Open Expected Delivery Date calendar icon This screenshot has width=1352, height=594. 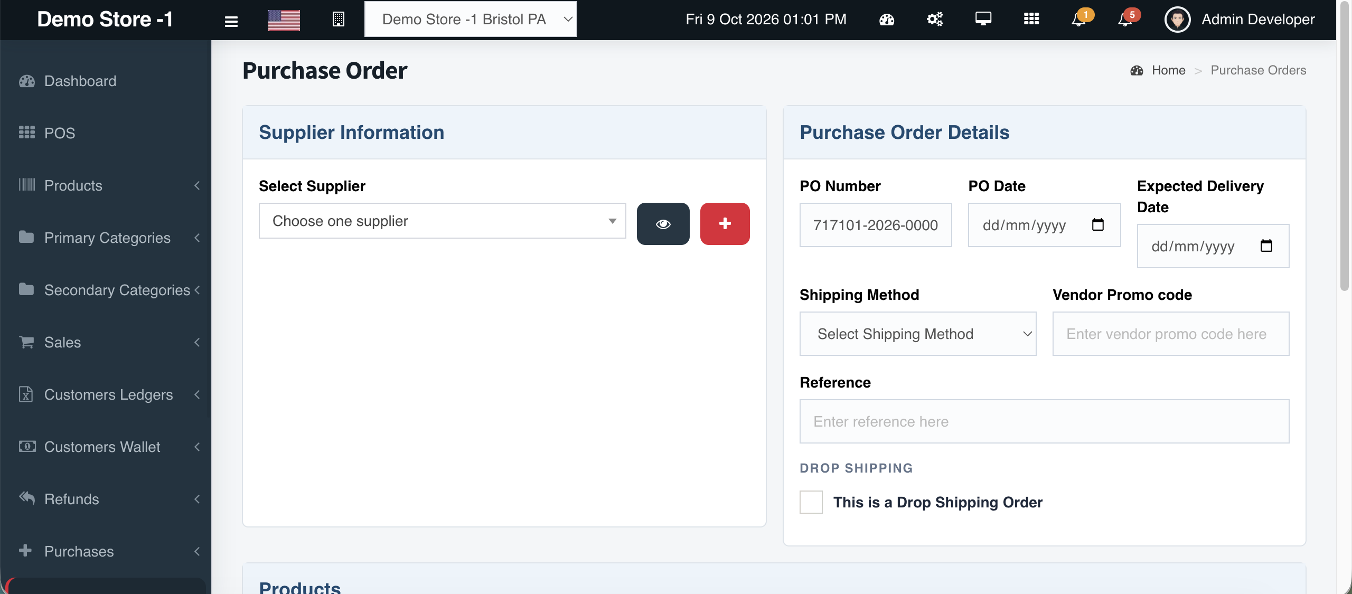pos(1266,246)
